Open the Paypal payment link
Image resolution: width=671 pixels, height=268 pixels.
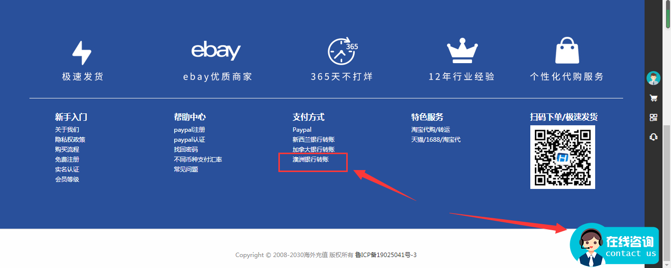pyautogui.click(x=302, y=130)
